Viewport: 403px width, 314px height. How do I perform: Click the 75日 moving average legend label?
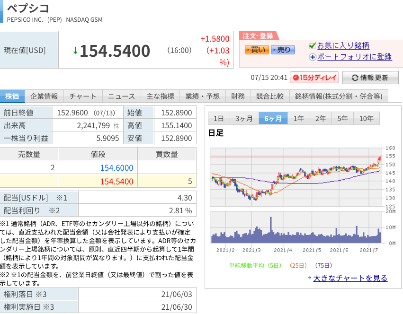323,265
